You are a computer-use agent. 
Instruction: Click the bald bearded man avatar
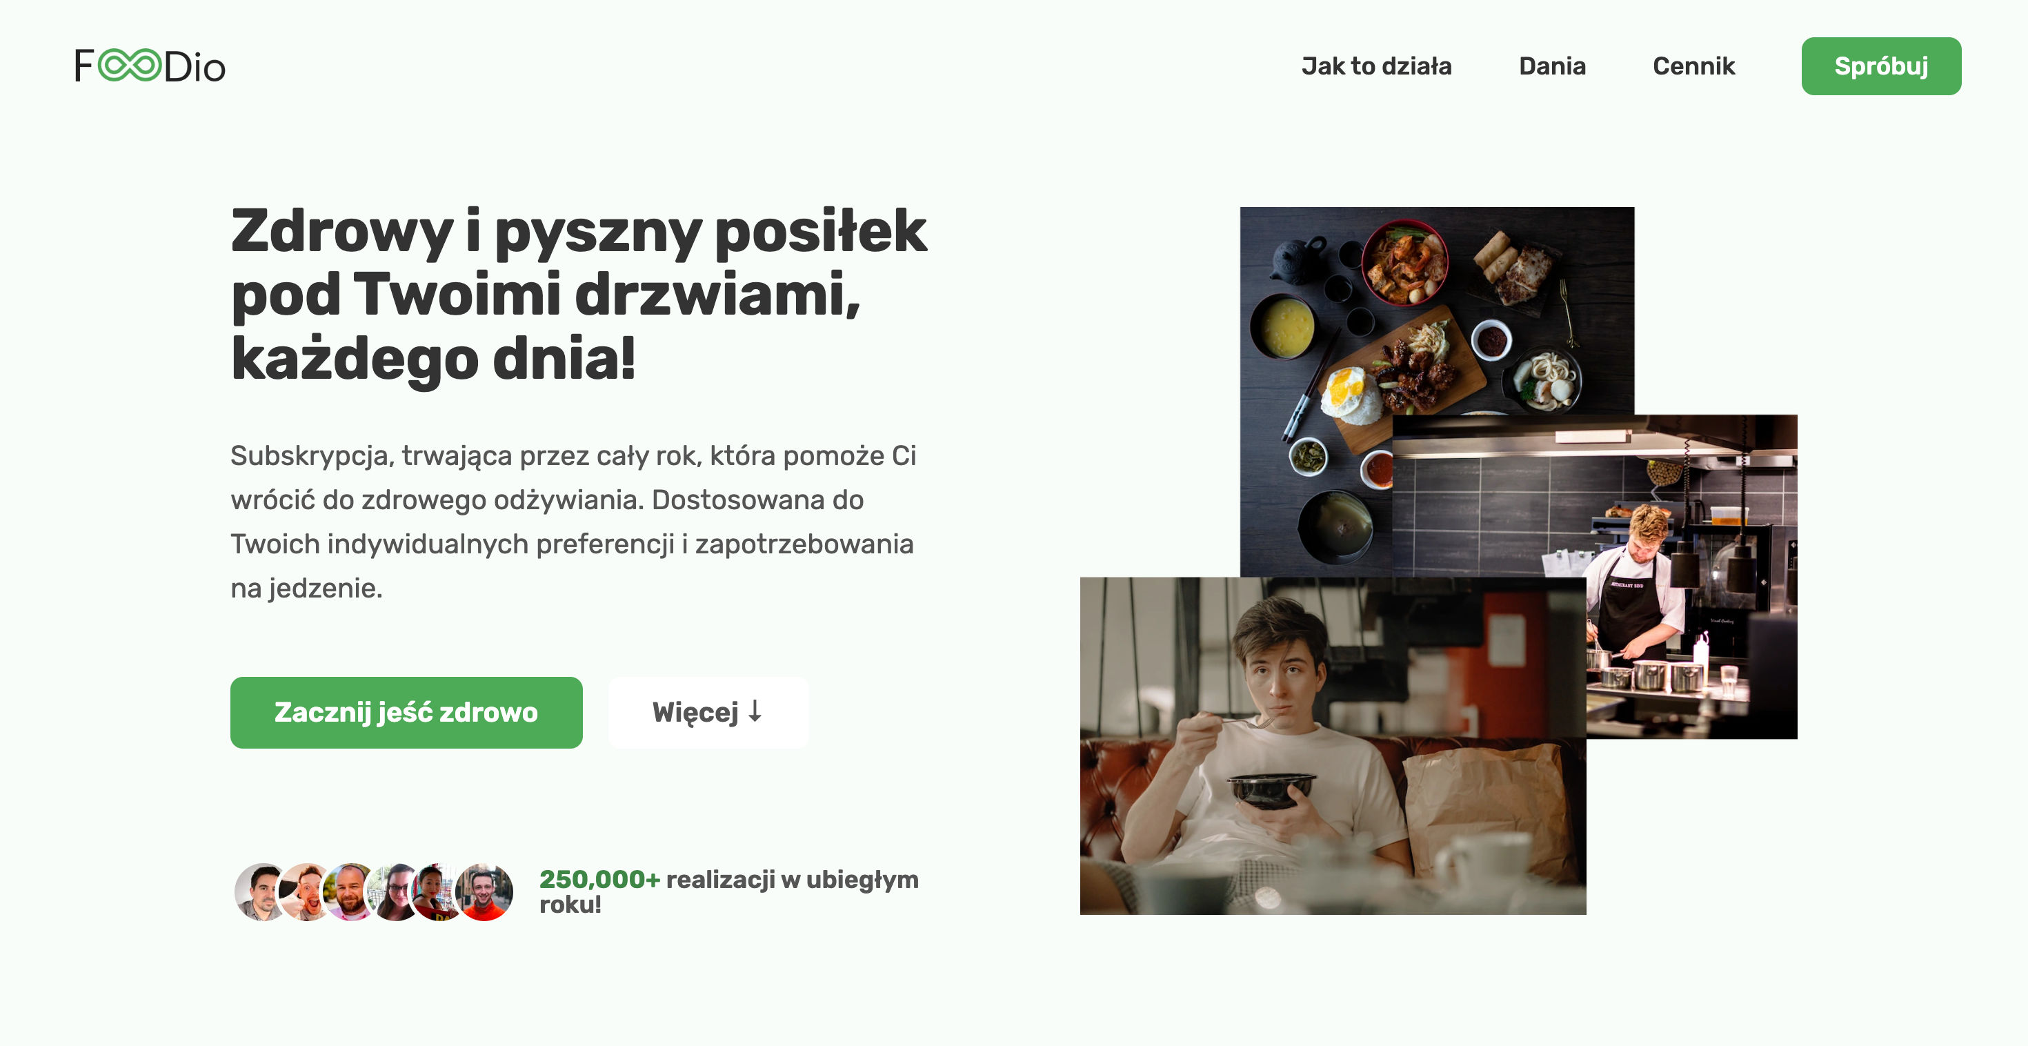[350, 891]
